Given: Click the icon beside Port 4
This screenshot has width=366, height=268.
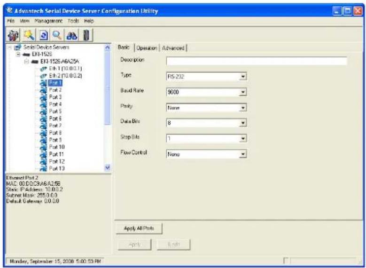Looking at the screenshot, I should pyautogui.click(x=43, y=104).
